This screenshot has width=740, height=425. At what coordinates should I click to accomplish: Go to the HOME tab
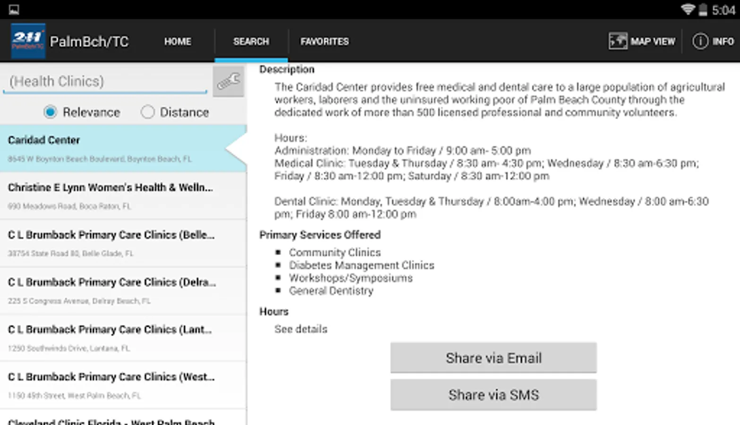178,42
